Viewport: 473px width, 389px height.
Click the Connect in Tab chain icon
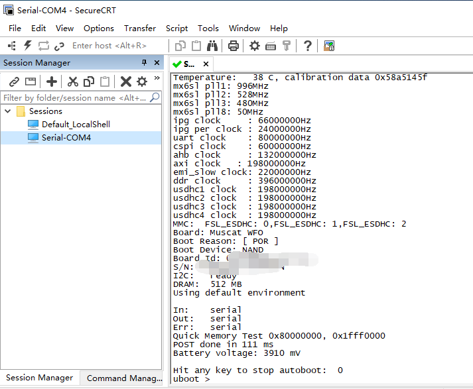[x=60, y=46]
